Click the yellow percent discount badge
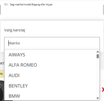104x101 pixels. tap(2, 74)
